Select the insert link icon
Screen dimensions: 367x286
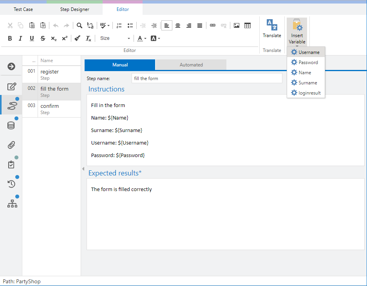pyautogui.click(x=213, y=25)
